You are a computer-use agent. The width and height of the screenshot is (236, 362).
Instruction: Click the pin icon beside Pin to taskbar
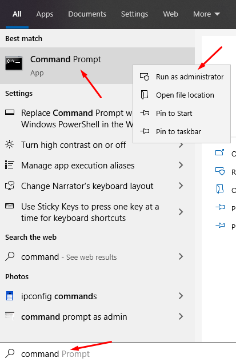145,131
